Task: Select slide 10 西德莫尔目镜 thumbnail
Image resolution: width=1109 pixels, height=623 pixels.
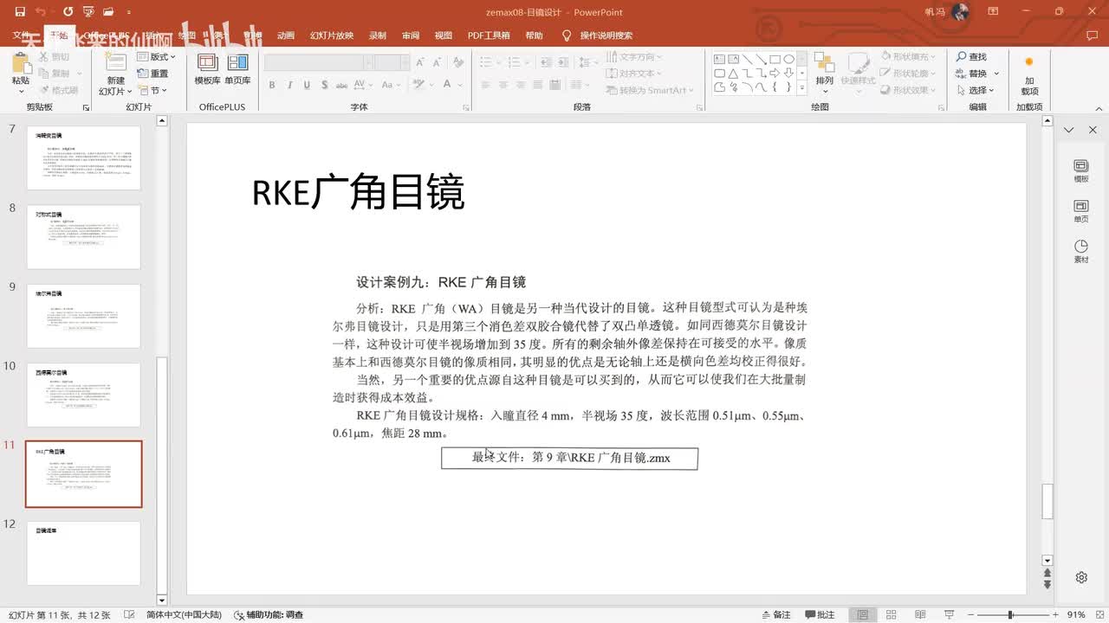Action: coord(83,395)
